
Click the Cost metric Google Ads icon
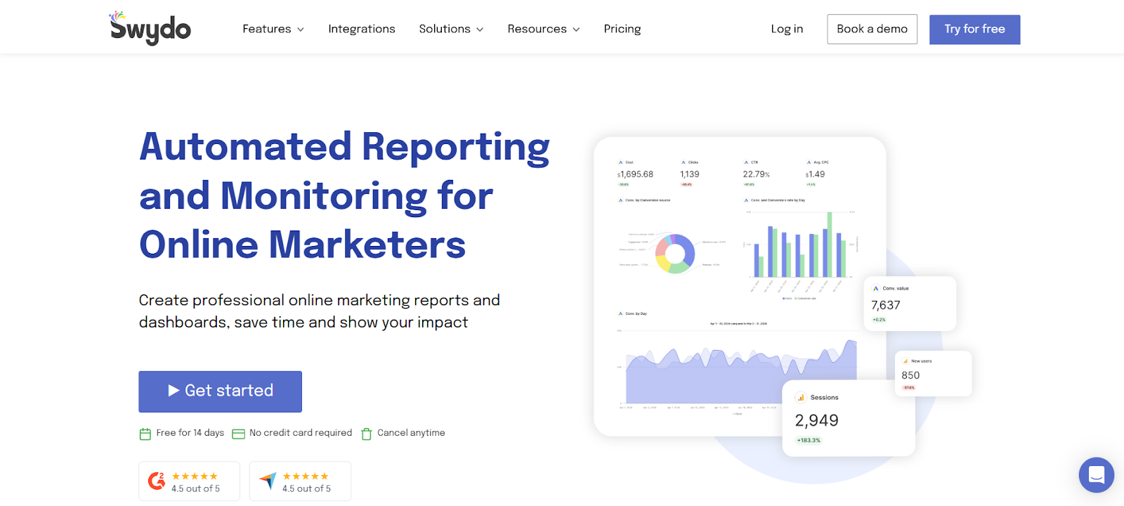coord(621,162)
